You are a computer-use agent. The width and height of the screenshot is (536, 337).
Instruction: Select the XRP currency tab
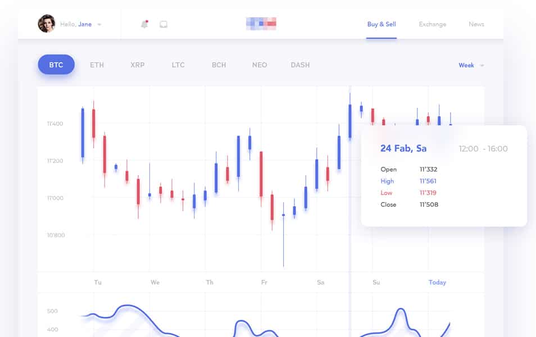coord(137,65)
